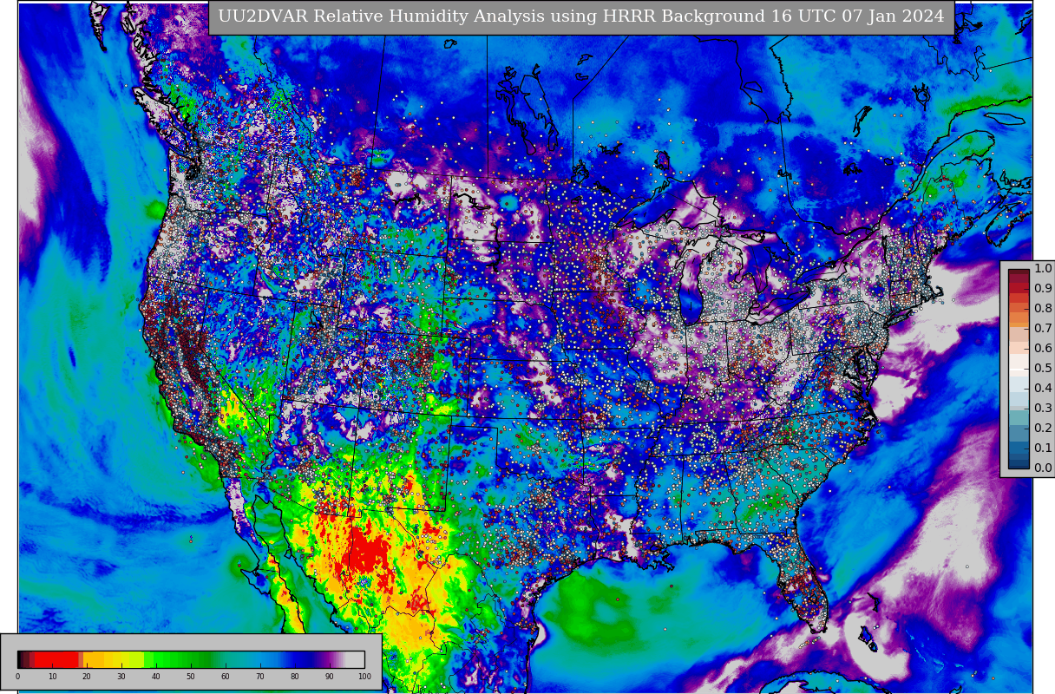Screen dimensions: 1055x694
Task: Click the 80 tick label on the humidity colorbar
Action: click(295, 677)
